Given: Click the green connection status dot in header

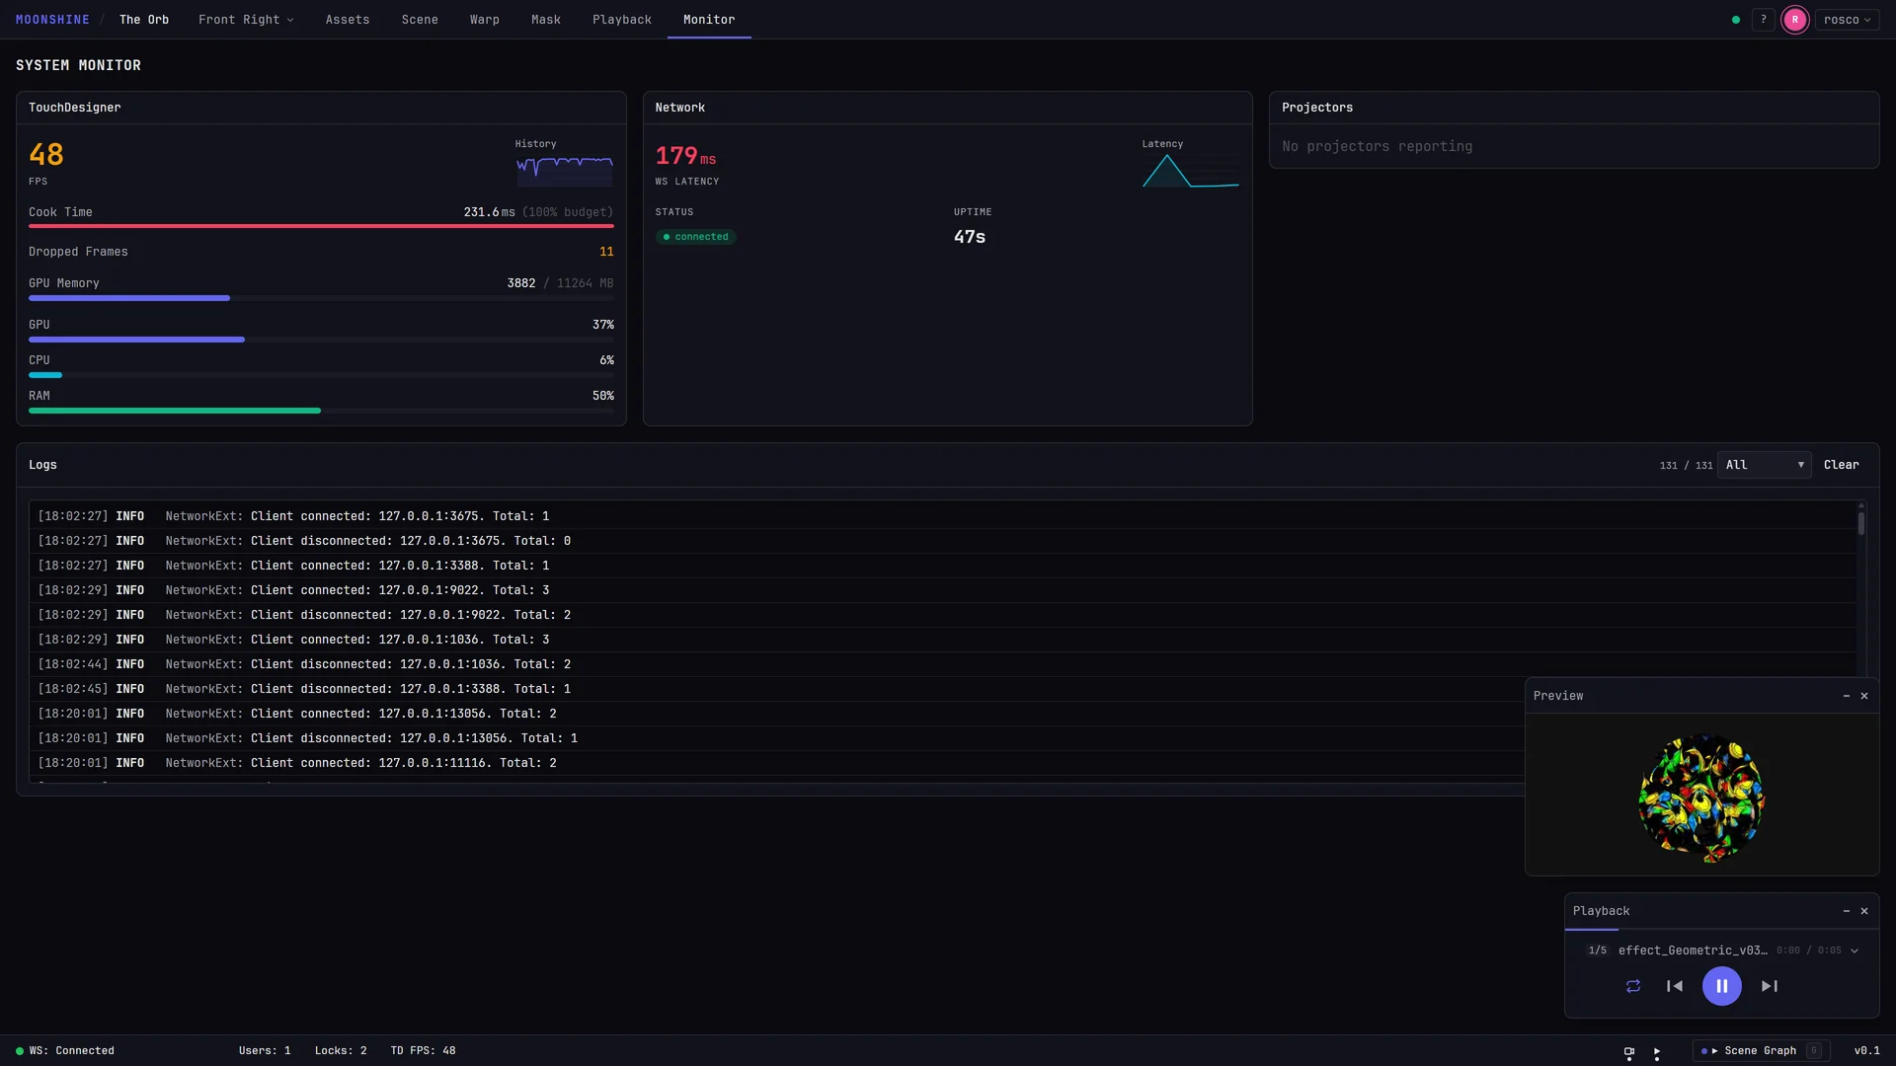Looking at the screenshot, I should click(x=1736, y=20).
